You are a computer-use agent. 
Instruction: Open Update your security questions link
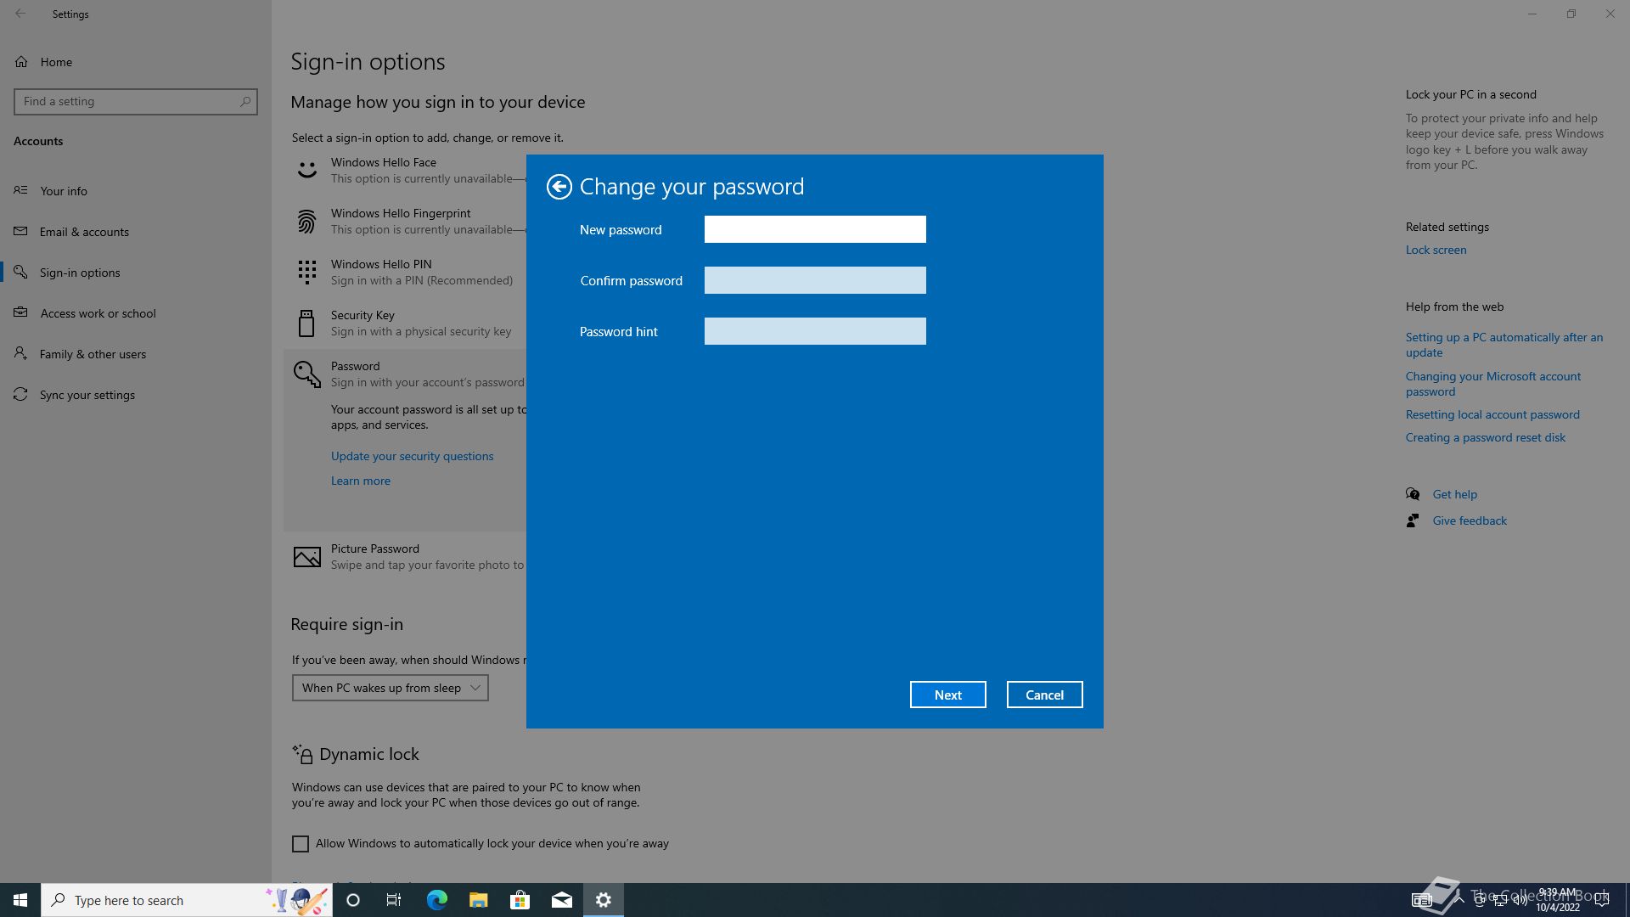tap(412, 456)
